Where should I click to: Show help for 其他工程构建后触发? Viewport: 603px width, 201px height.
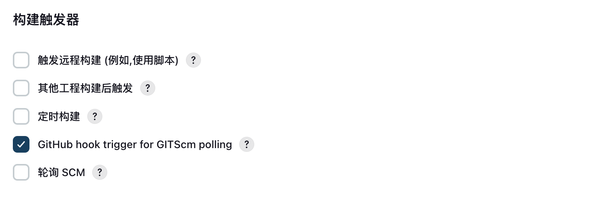click(148, 88)
